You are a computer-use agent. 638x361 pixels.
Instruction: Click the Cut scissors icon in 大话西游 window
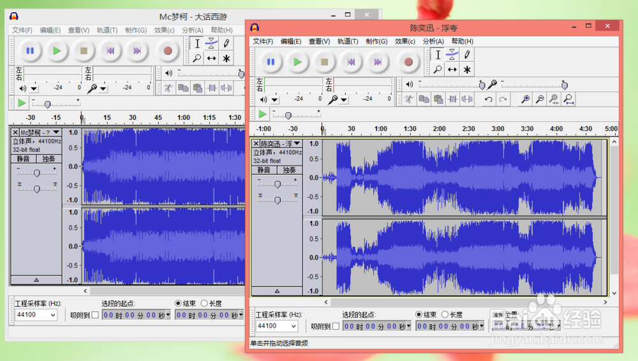tap(168, 87)
